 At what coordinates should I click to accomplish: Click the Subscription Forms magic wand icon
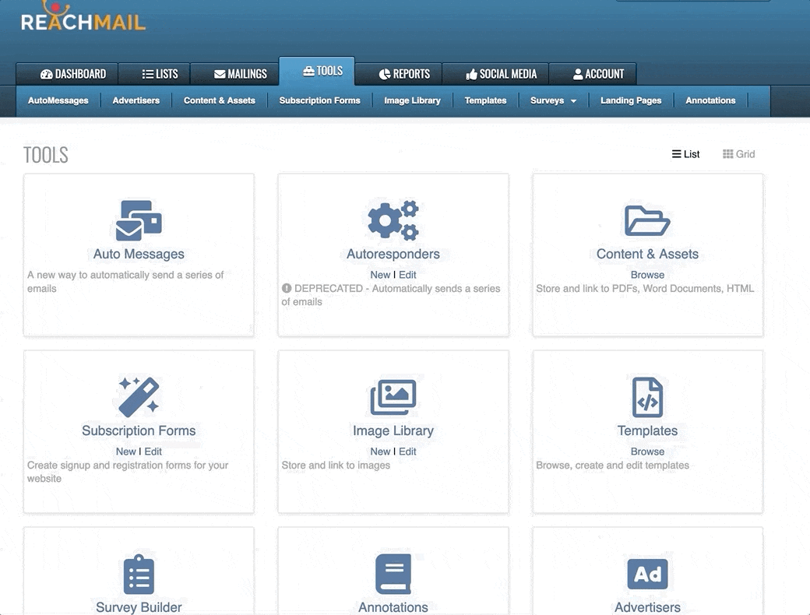pyautogui.click(x=139, y=396)
